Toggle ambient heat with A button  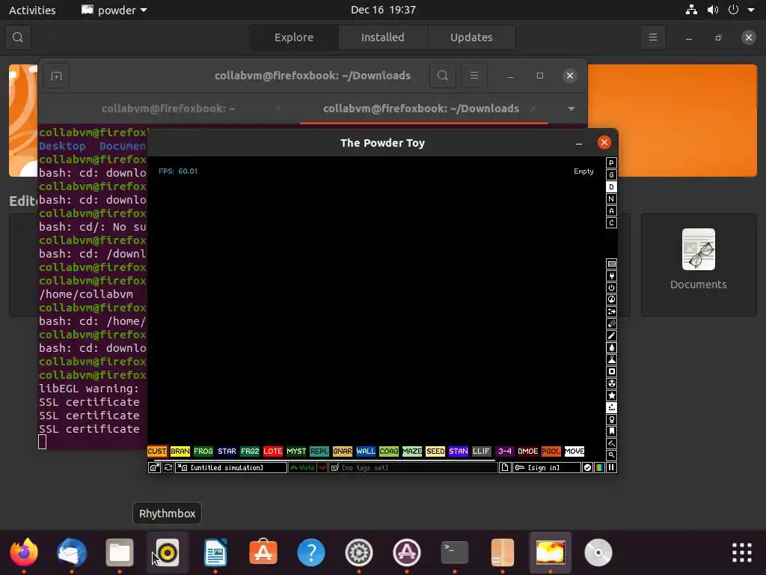click(611, 210)
